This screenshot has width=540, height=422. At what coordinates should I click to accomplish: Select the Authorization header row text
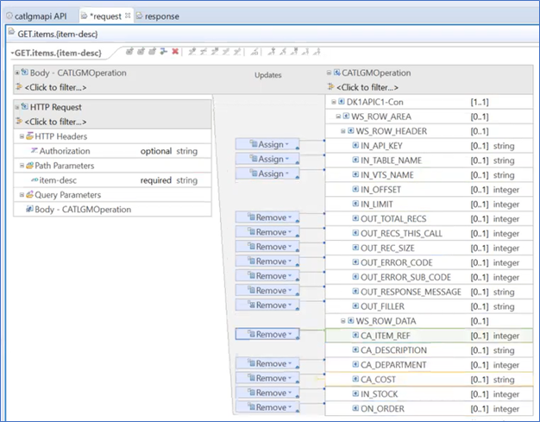pos(65,151)
